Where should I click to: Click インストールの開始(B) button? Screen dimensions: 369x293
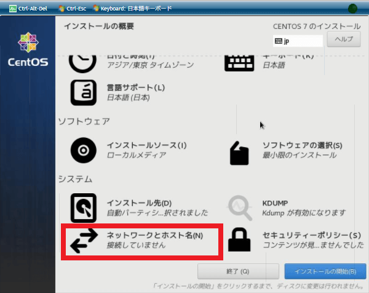(x=325, y=271)
